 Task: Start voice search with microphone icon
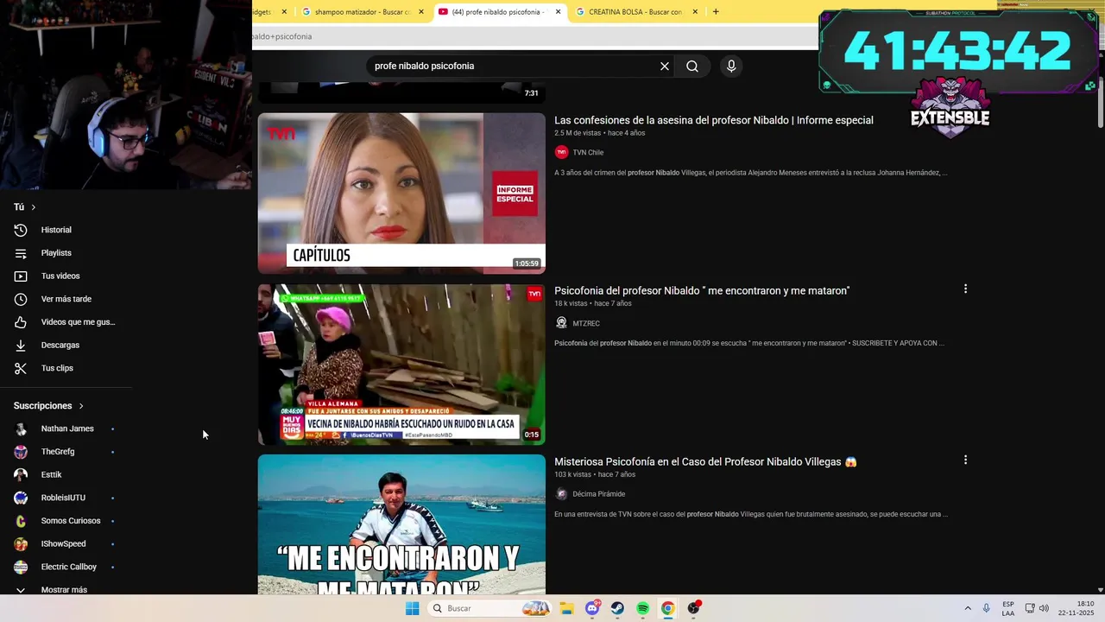[731, 67]
